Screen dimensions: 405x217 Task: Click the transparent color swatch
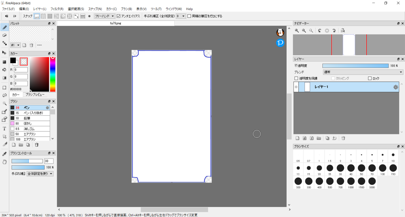tap(24, 61)
